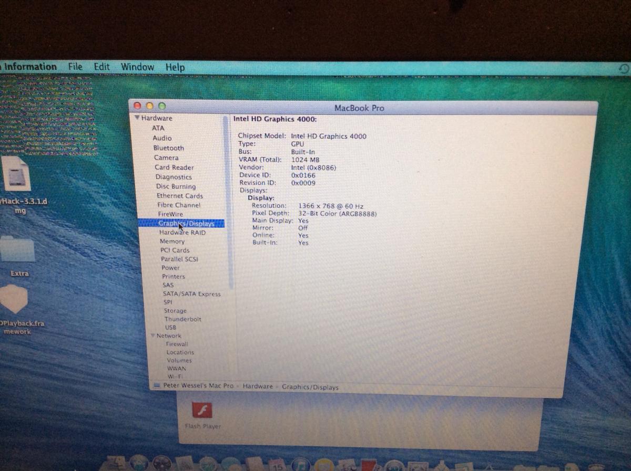Select Hardware RAID in the sidebar
The height and width of the screenshot is (471, 631).
182,233
